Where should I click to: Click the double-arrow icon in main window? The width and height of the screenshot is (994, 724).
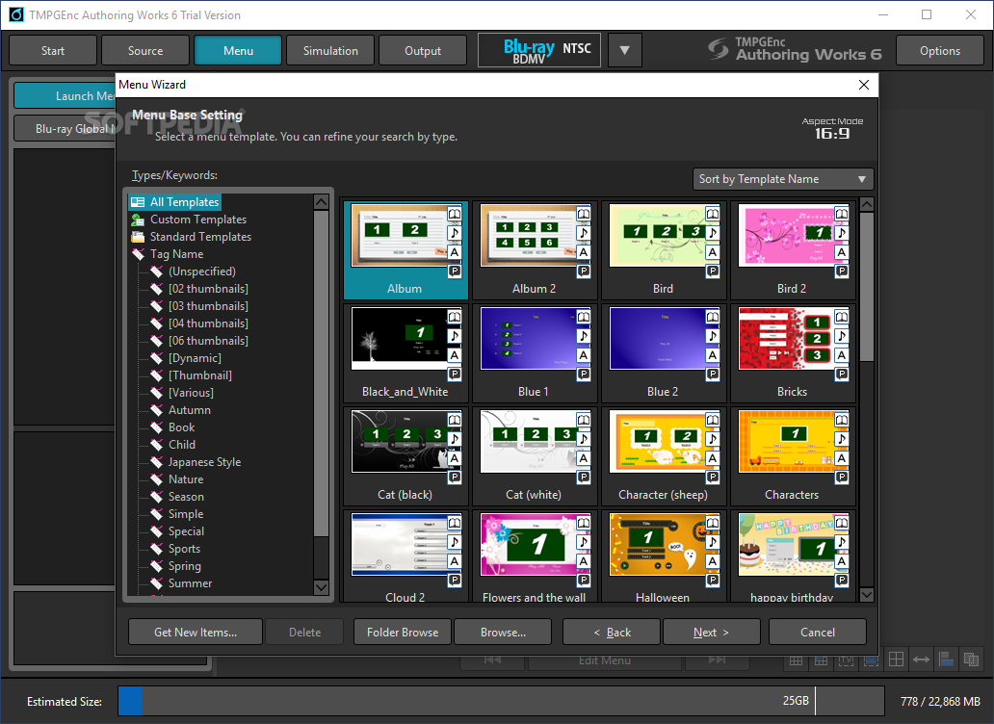pyautogui.click(x=921, y=660)
